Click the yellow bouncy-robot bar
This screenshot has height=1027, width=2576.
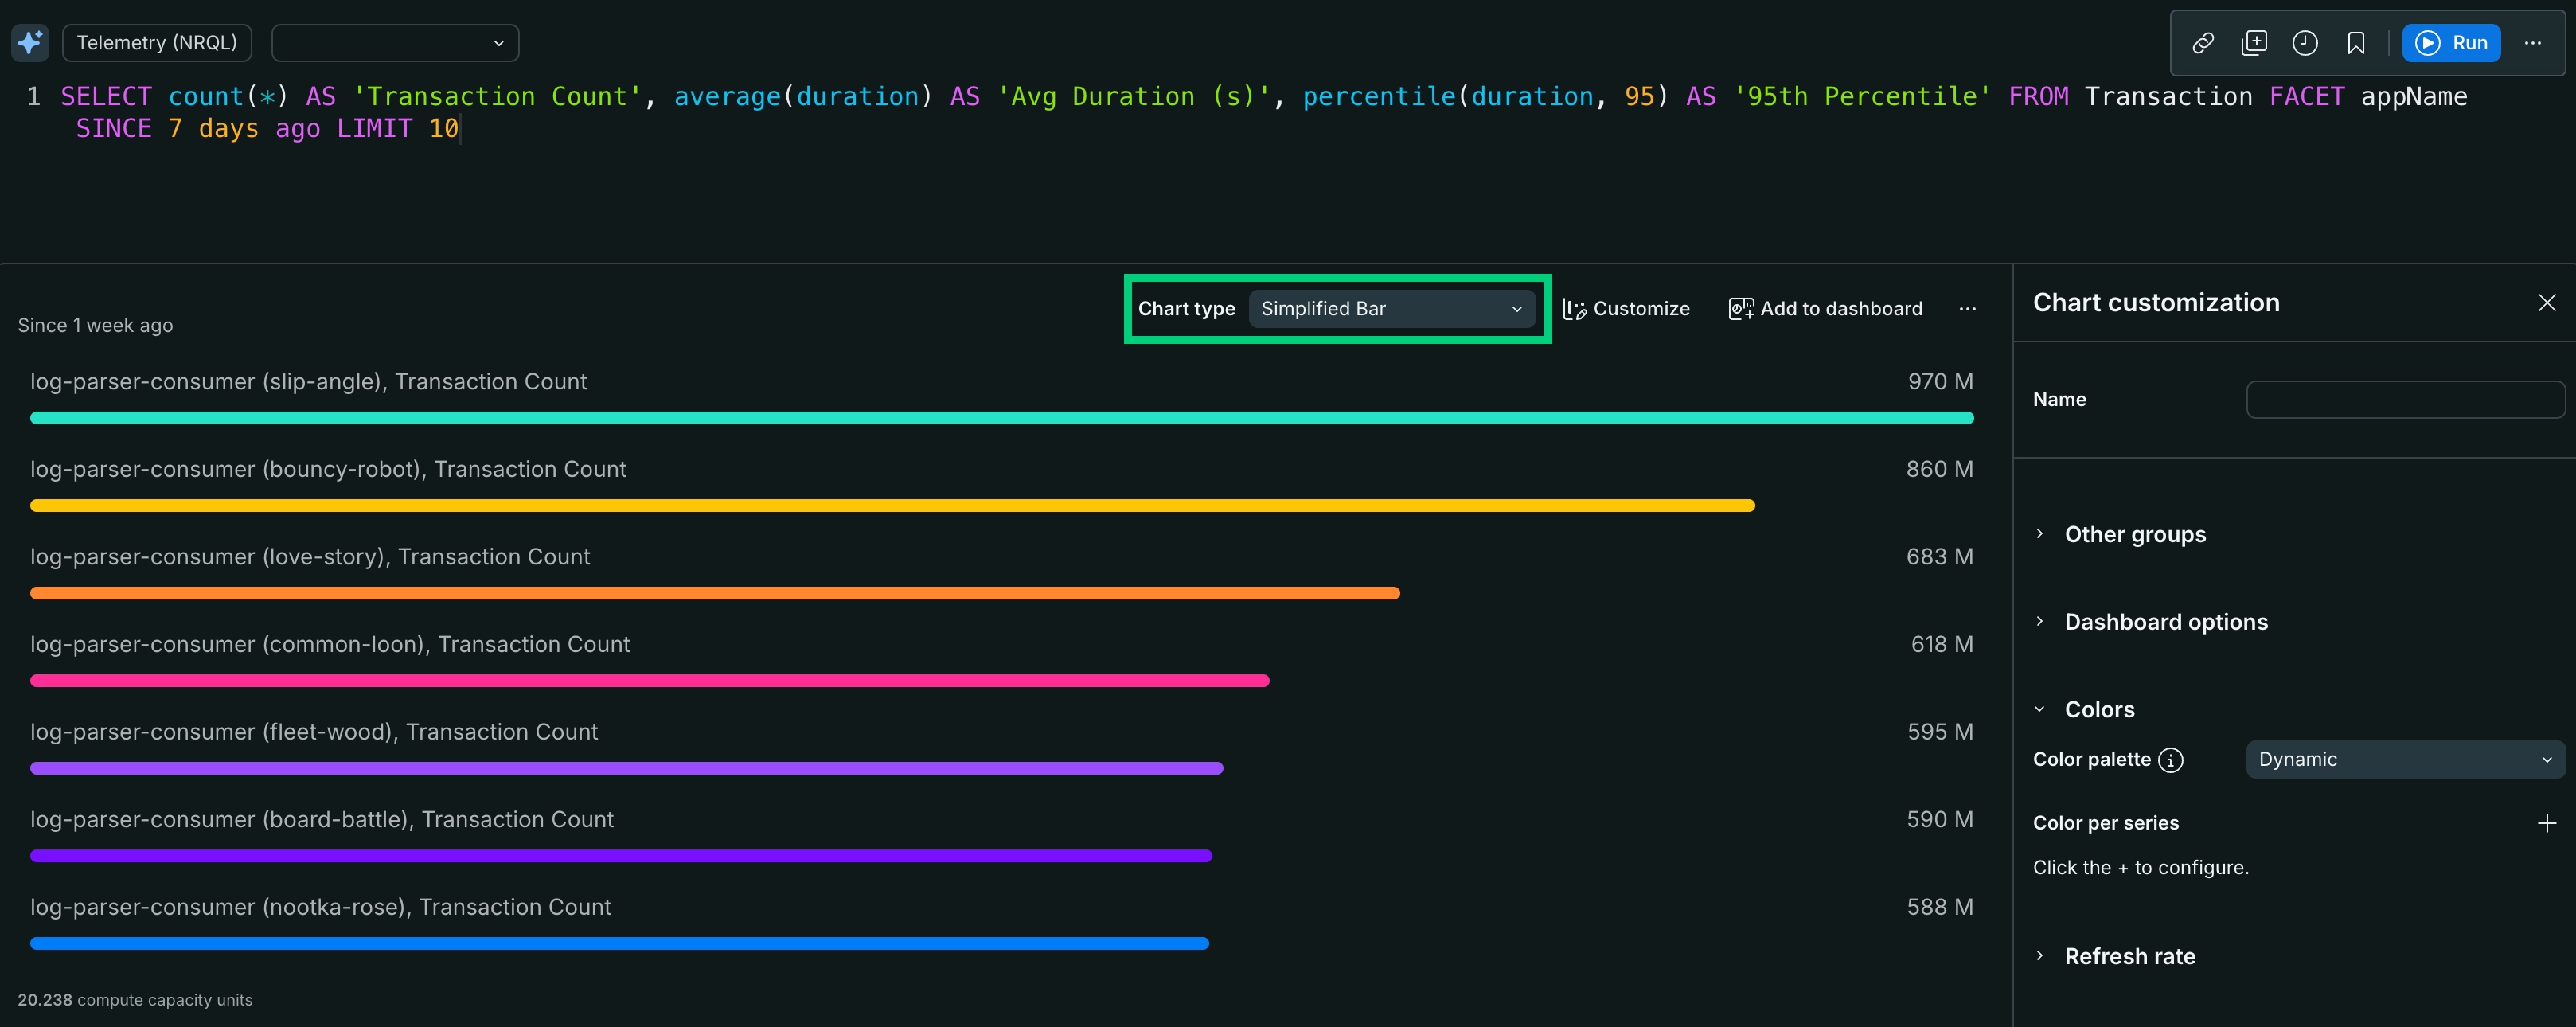point(892,506)
